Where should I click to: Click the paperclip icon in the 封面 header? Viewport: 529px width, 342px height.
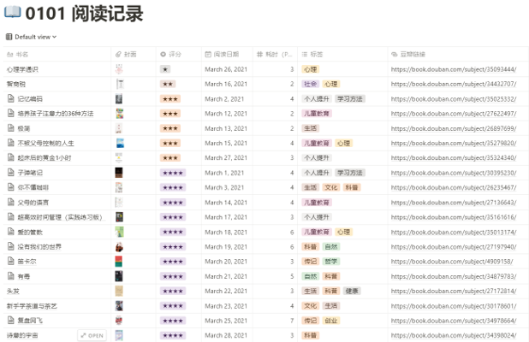point(118,54)
